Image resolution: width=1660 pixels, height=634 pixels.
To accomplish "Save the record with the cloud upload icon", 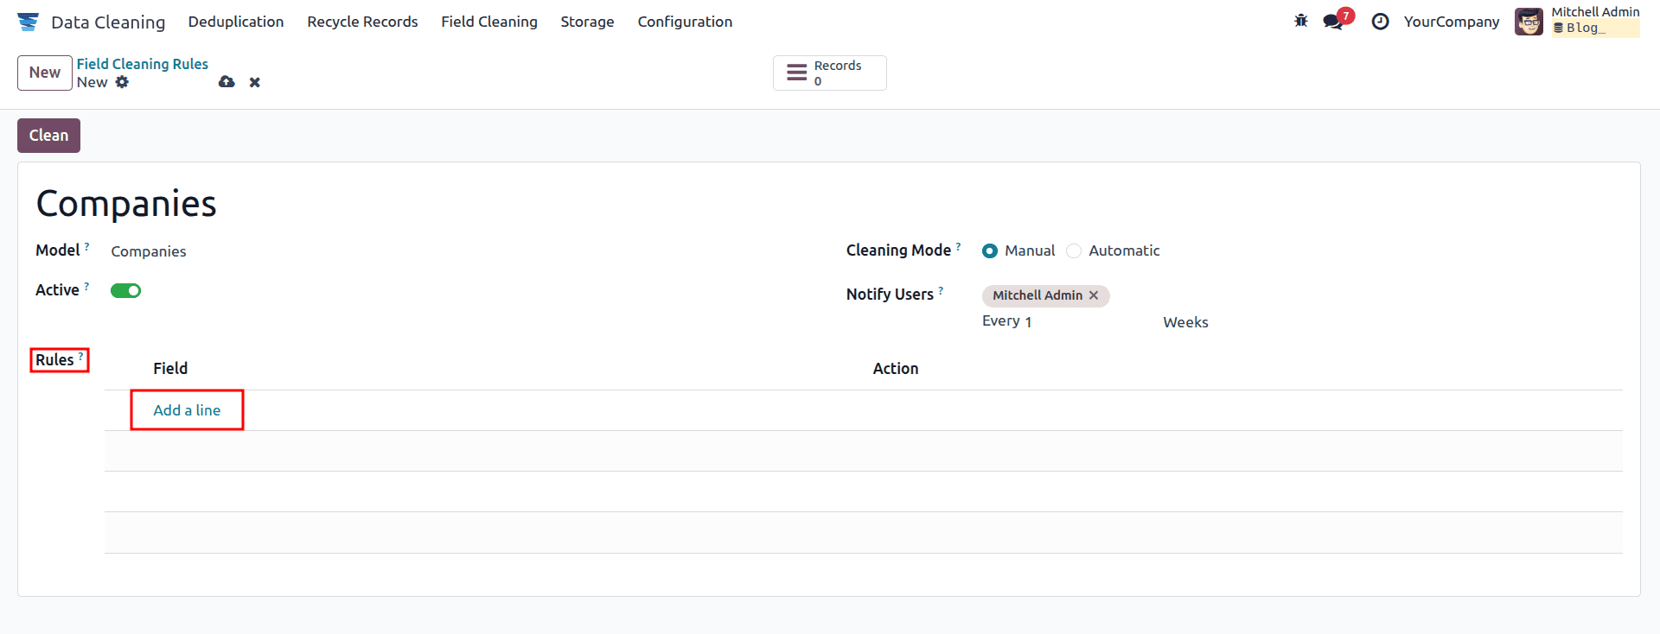I will [x=227, y=82].
